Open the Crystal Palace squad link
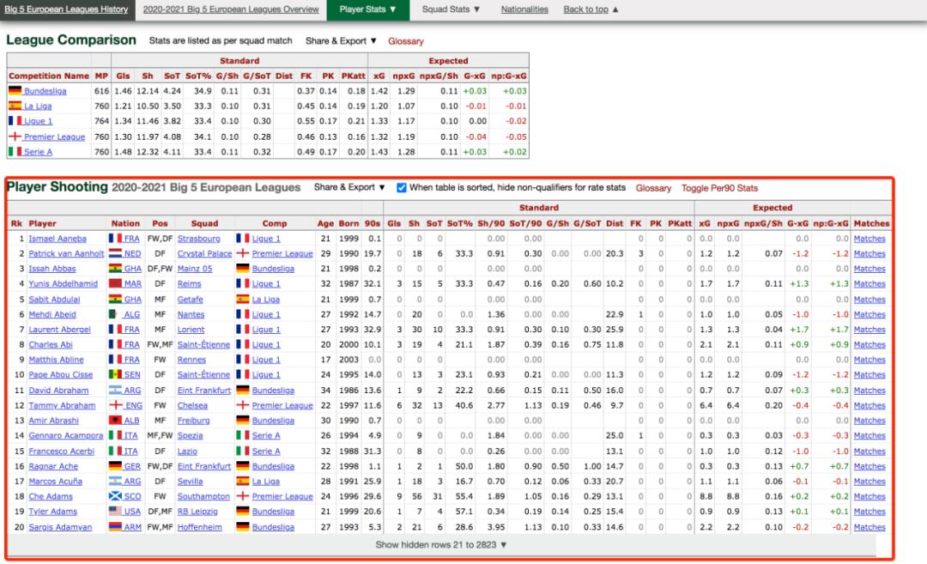Viewport: 927px width, 564px height. [204, 253]
